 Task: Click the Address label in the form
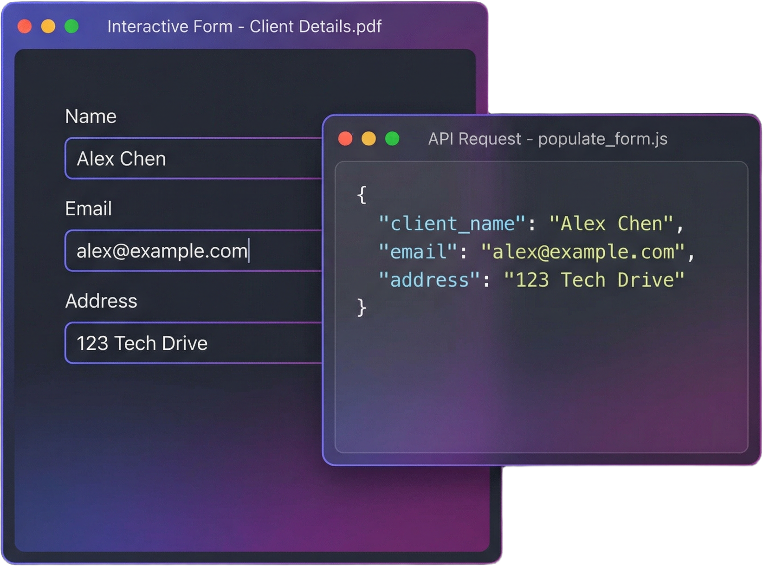click(x=101, y=301)
